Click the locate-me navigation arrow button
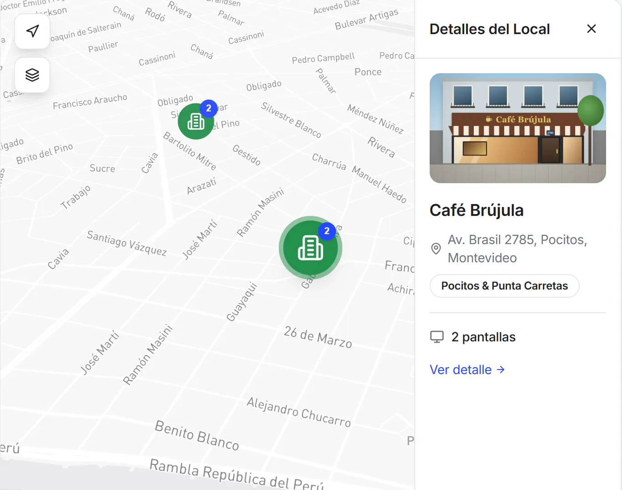The image size is (622, 490). (x=32, y=31)
